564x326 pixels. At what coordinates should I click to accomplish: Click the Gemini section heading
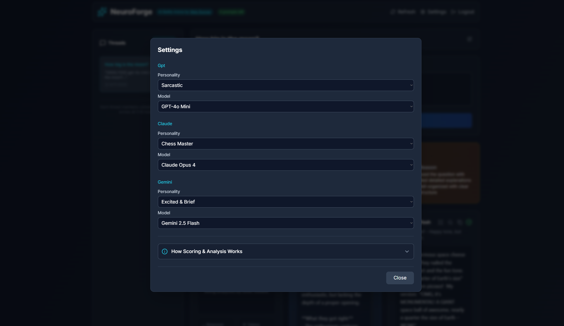[x=165, y=182]
